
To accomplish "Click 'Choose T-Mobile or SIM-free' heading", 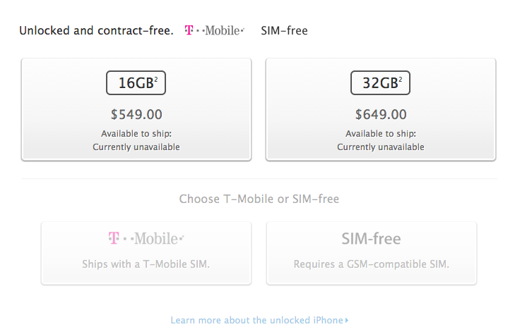I will point(259,199).
